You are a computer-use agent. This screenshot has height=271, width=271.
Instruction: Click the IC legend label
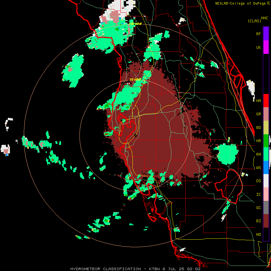pos(258,195)
